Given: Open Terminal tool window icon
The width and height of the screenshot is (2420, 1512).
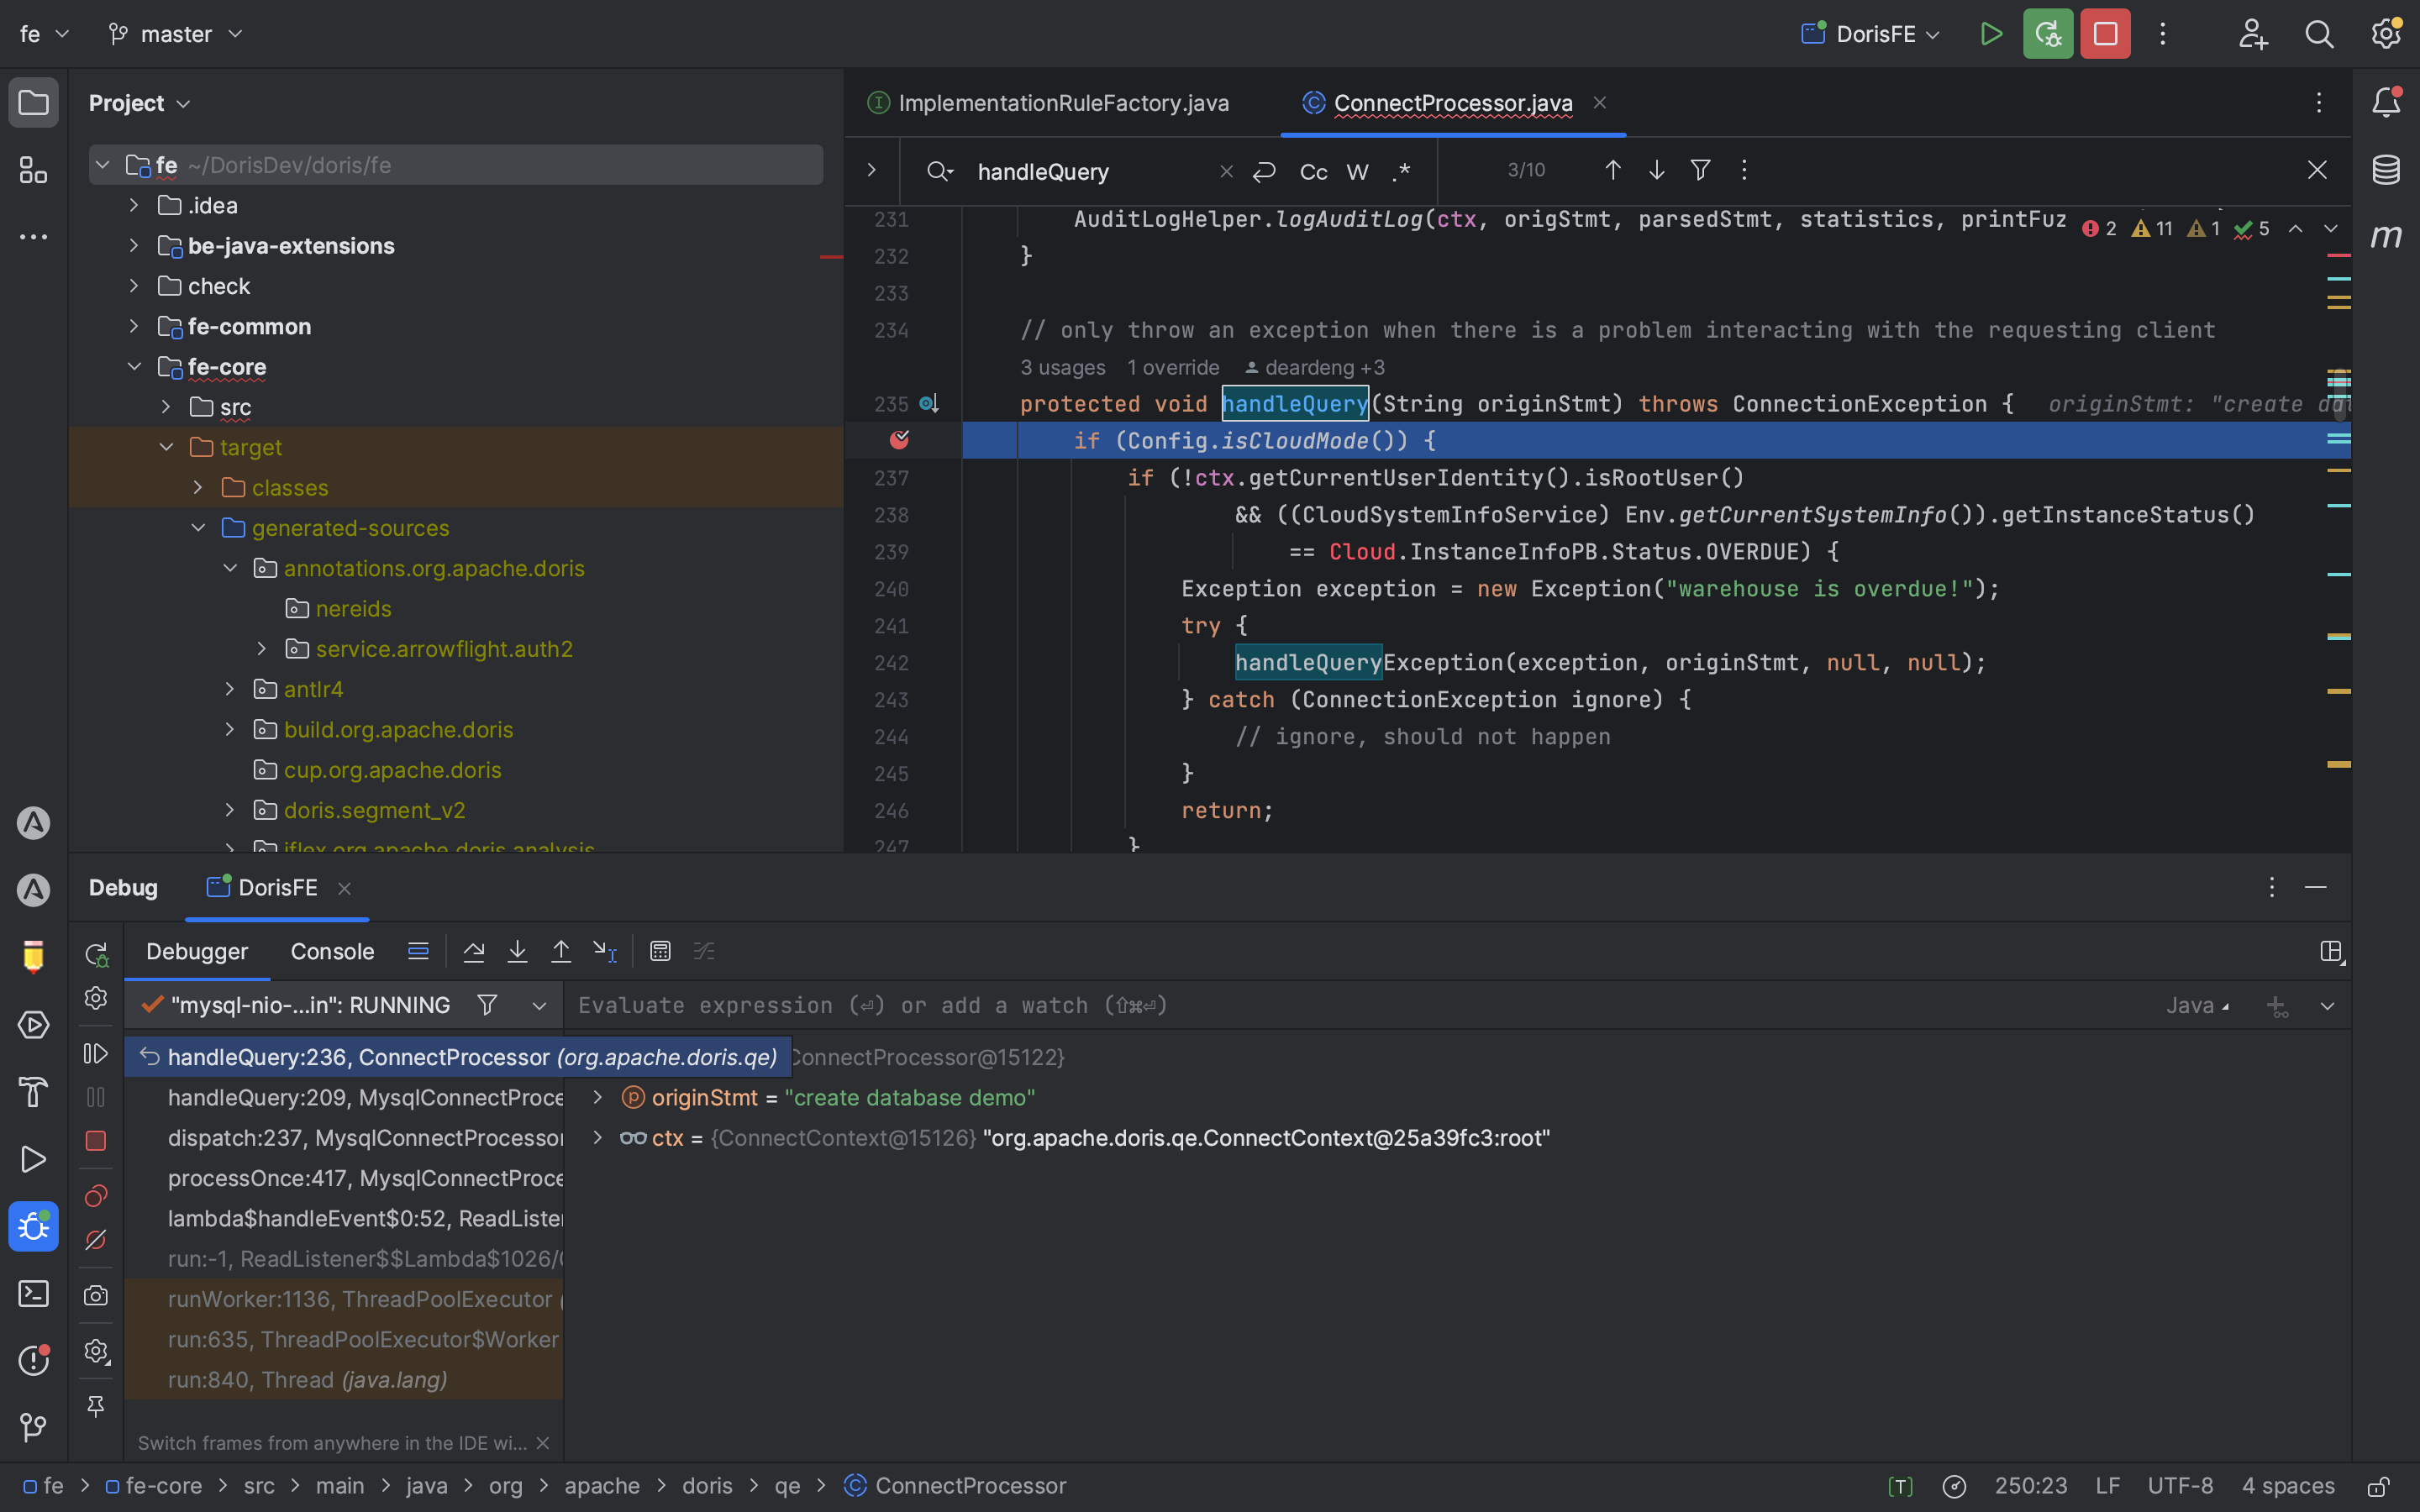Looking at the screenshot, I should (x=33, y=1294).
